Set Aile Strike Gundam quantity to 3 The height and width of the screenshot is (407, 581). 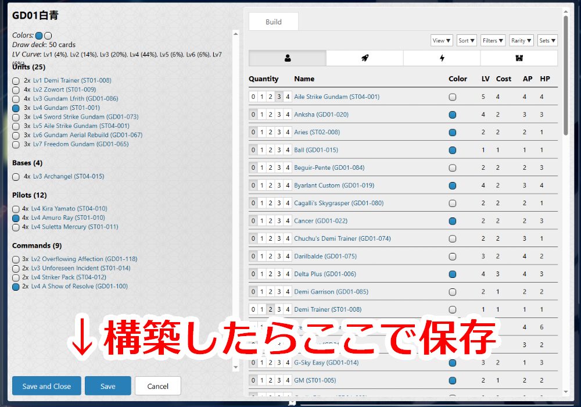[x=279, y=97]
